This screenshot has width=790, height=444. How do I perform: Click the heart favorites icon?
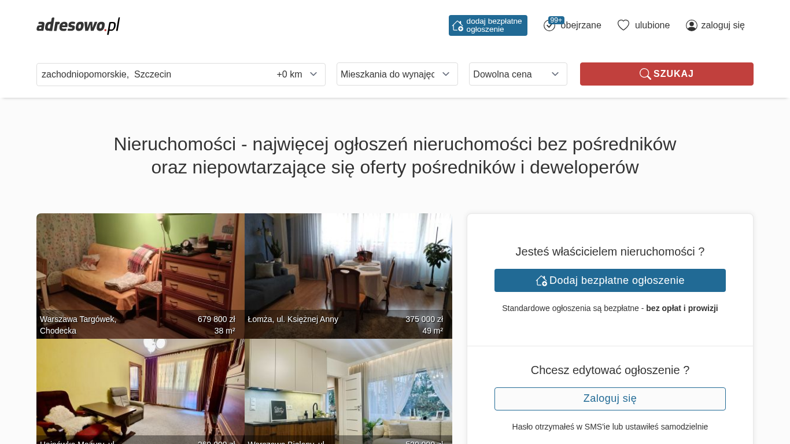623,25
